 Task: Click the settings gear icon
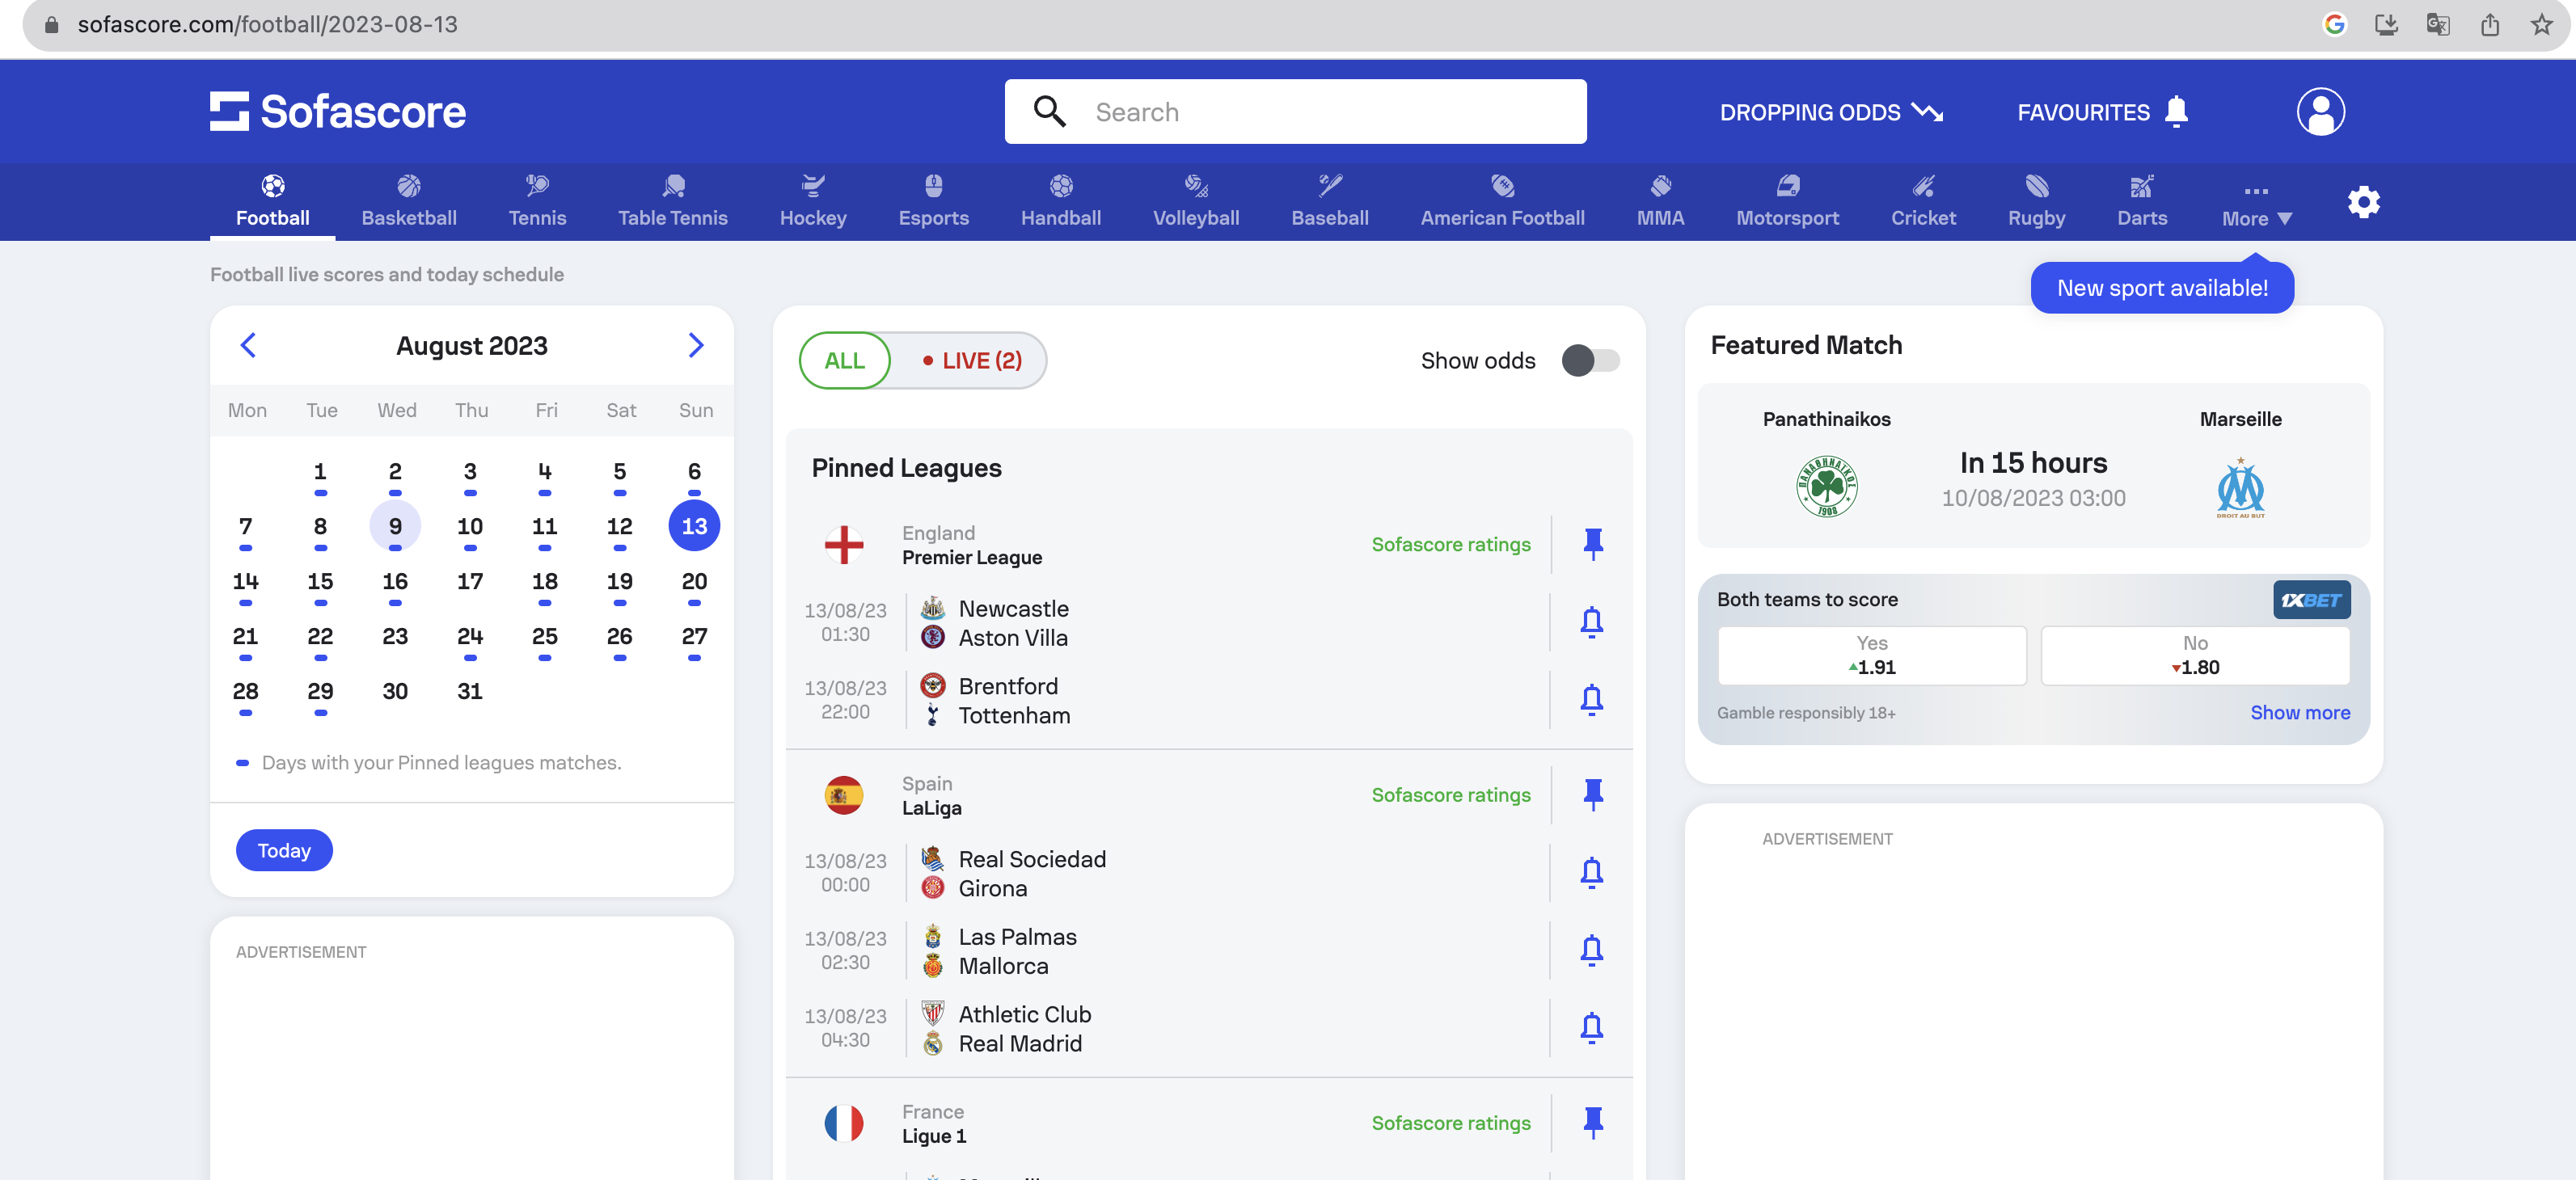(2363, 202)
